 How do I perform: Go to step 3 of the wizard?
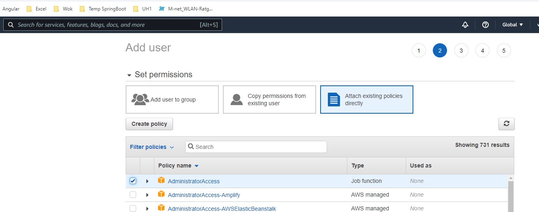pos(461,51)
